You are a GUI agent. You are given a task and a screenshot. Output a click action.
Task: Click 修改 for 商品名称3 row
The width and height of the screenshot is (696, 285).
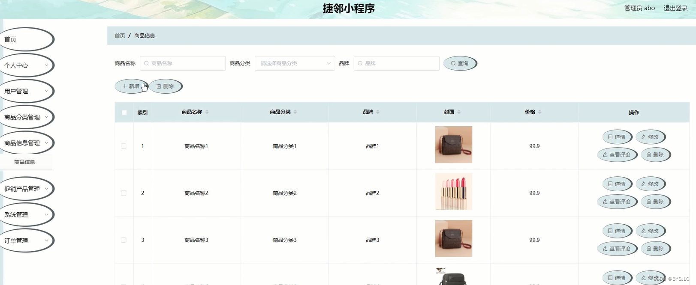(650, 231)
